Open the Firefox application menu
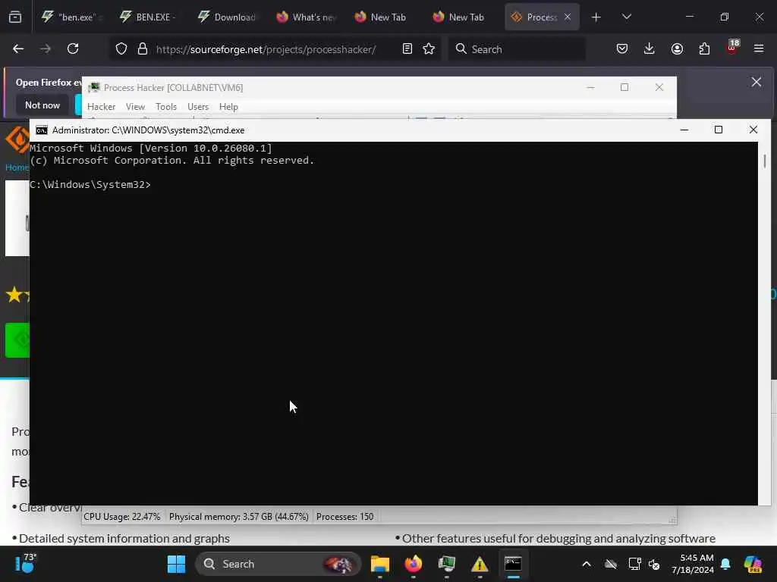 point(759,48)
